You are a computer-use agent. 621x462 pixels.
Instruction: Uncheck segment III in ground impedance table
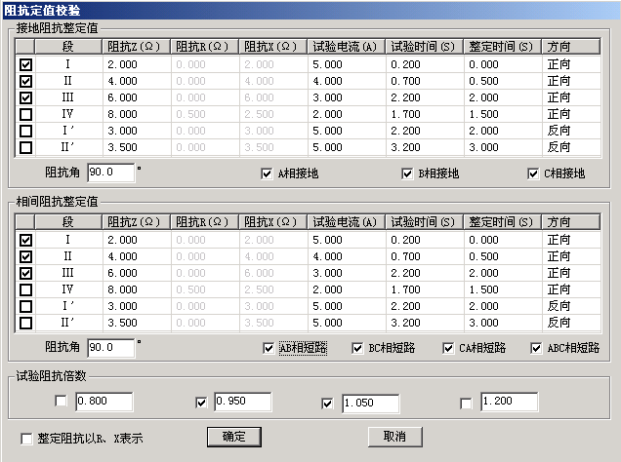coord(25,97)
